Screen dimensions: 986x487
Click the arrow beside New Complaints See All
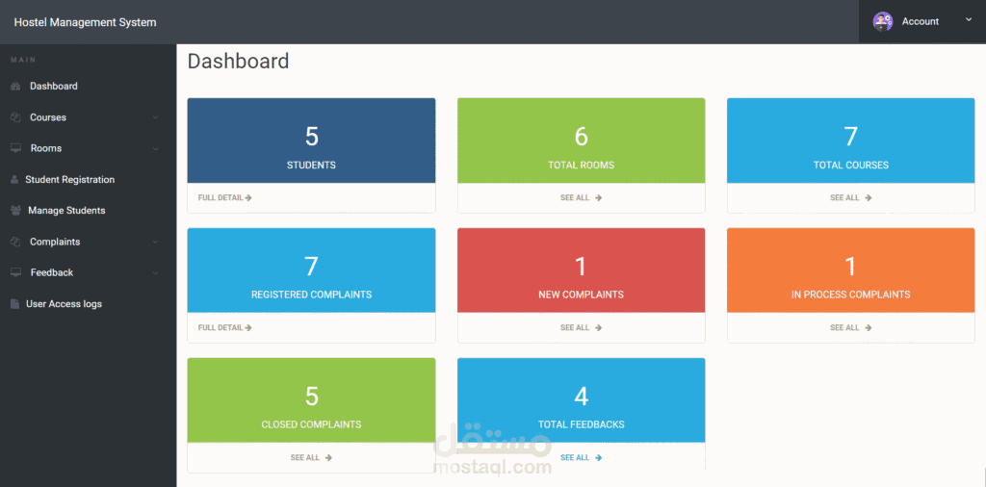(599, 327)
